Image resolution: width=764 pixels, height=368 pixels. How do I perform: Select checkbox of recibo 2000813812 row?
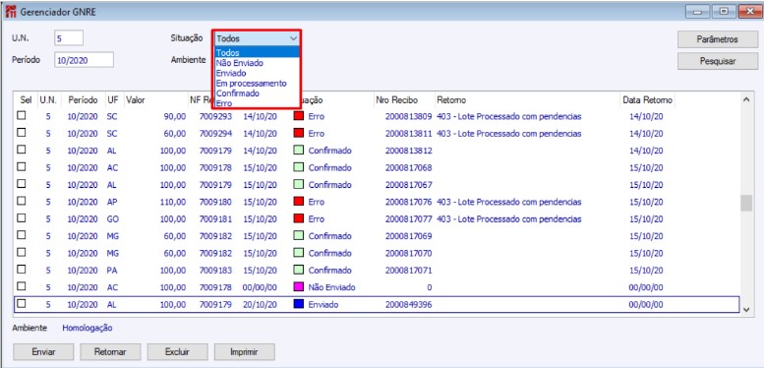click(x=22, y=151)
